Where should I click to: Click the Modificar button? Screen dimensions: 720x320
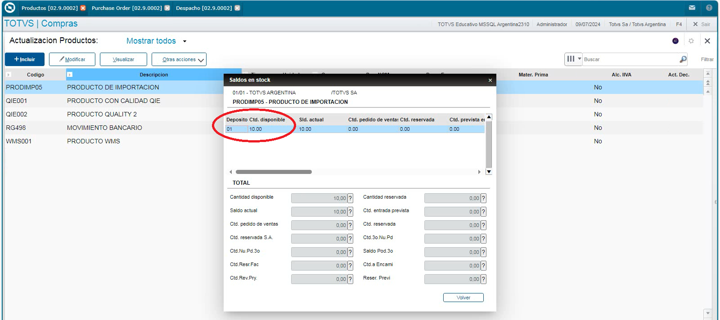[72, 59]
